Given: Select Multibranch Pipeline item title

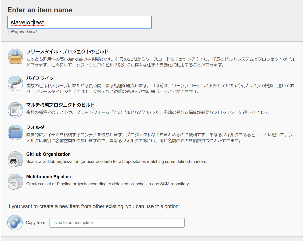Looking at the screenshot, I should [x=49, y=177].
